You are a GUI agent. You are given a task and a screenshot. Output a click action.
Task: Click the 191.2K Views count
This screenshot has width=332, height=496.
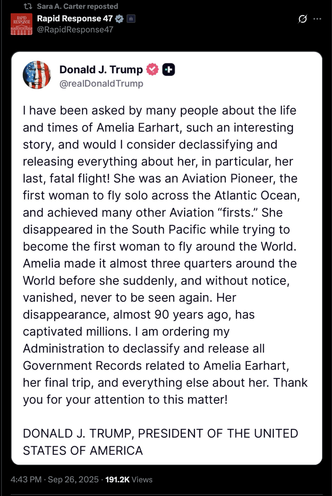(117, 479)
